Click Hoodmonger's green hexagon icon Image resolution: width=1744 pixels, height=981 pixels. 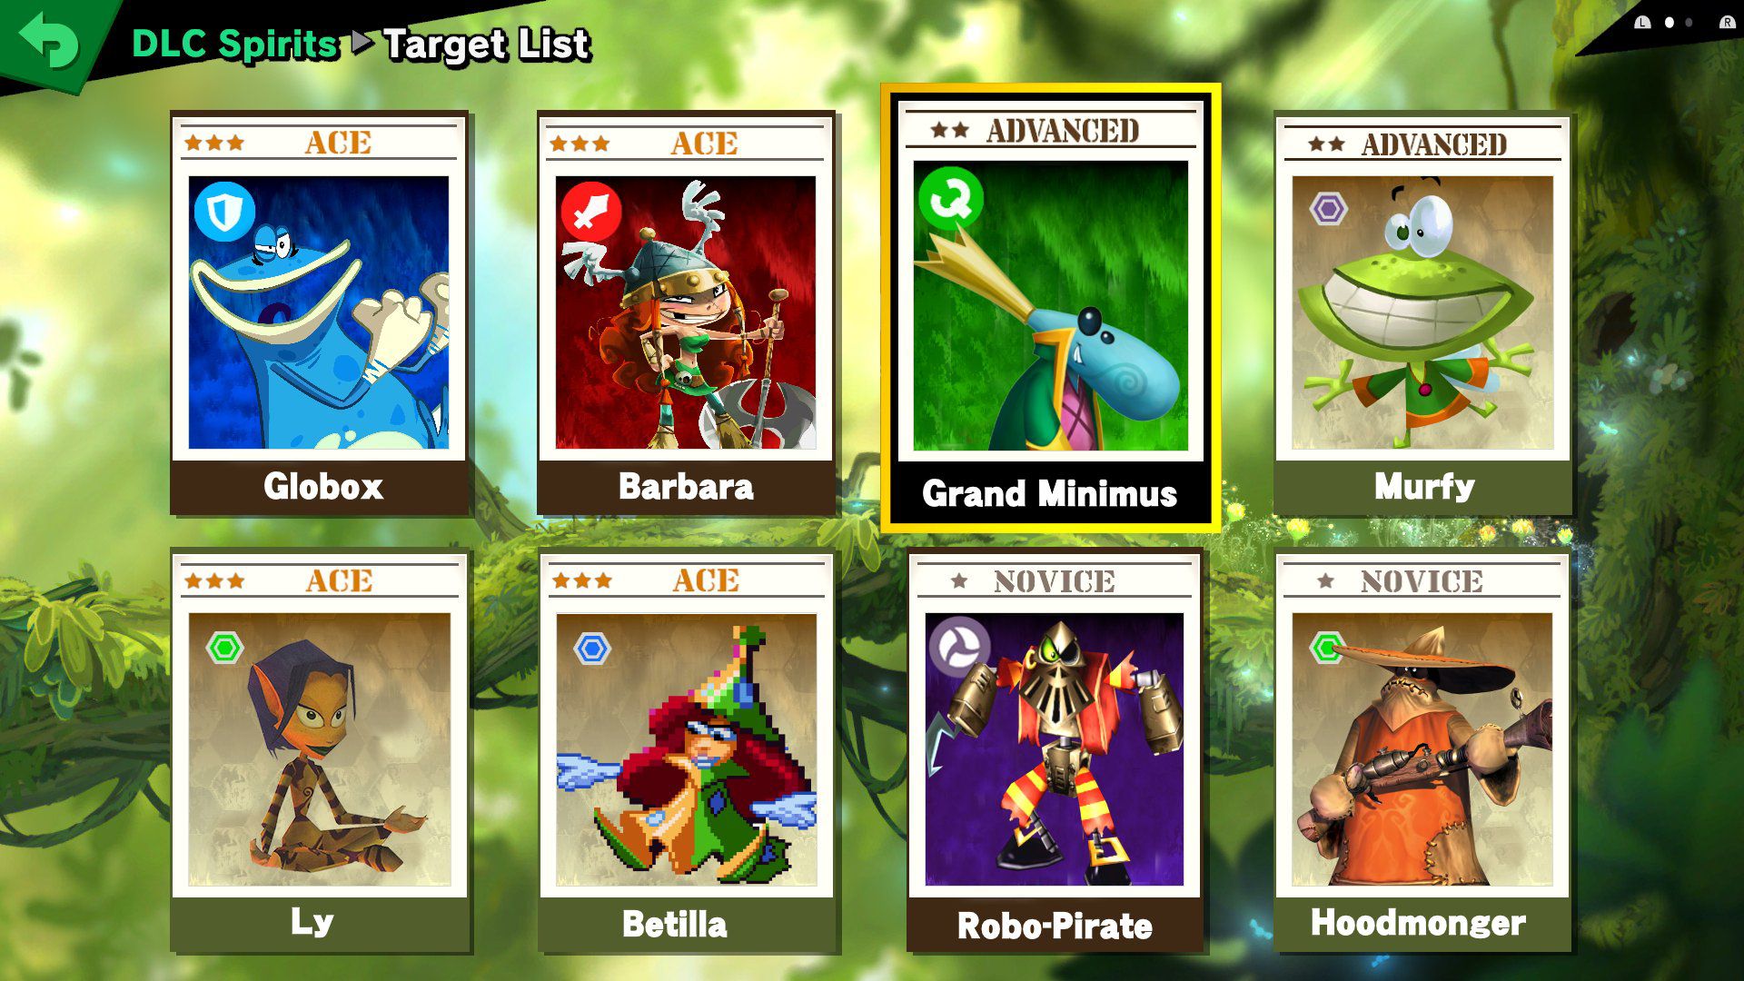click(1327, 648)
